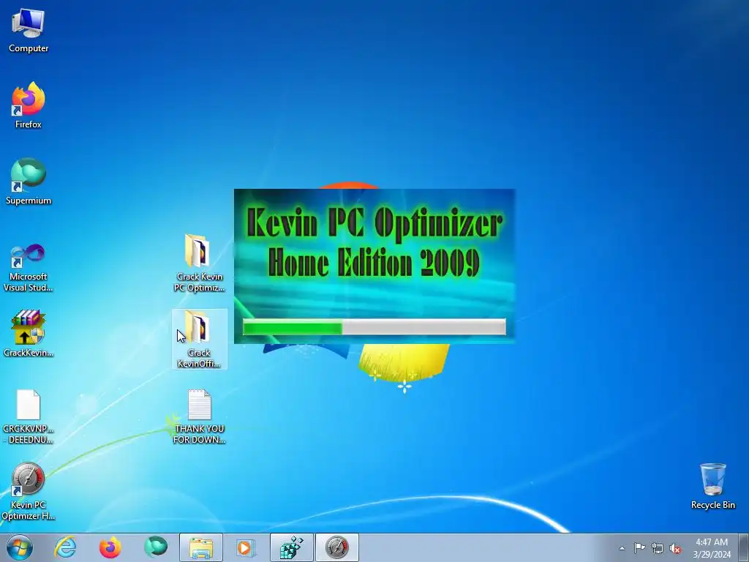Screen dimensions: 749x562
Task: Click the Home Edition 2009 splash text
Action: pos(374,263)
